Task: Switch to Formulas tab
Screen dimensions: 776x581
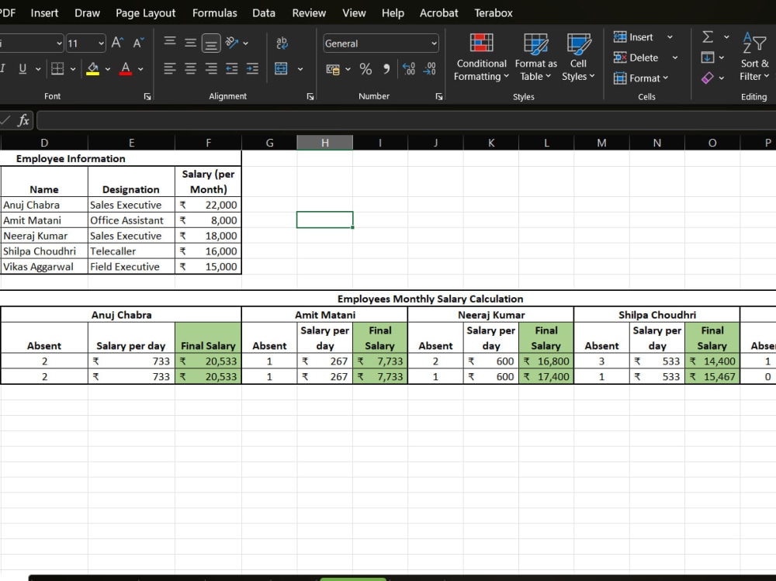Action: point(215,13)
